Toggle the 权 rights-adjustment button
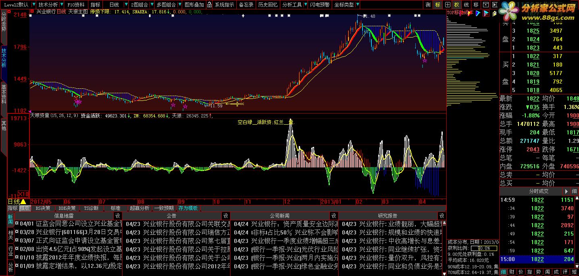 (x=456, y=5)
